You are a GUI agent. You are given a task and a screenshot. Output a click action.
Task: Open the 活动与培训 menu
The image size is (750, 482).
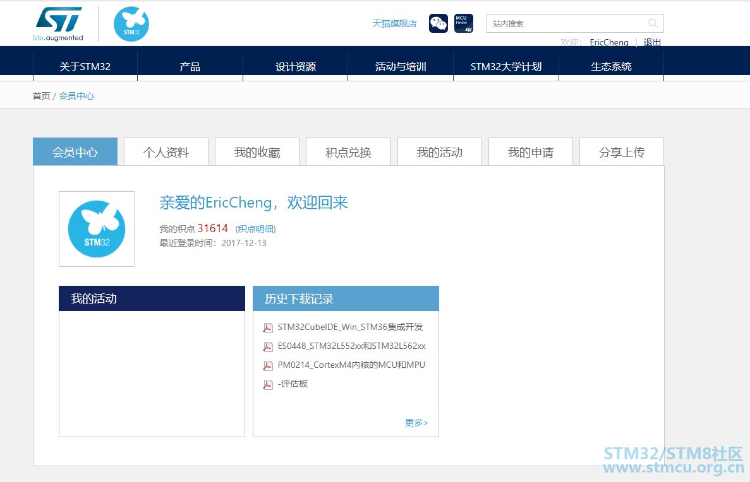click(x=401, y=66)
